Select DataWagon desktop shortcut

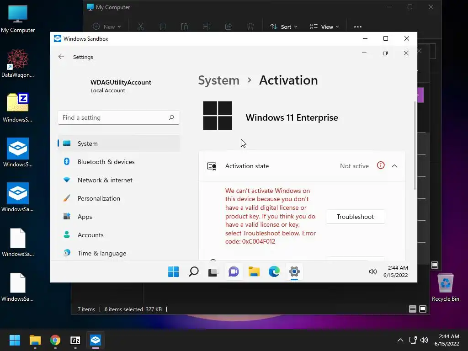click(x=18, y=63)
